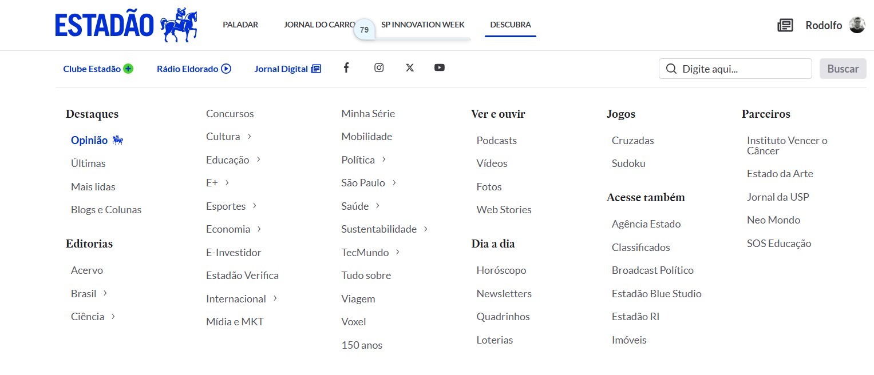Open the Facebook social icon

click(x=346, y=68)
